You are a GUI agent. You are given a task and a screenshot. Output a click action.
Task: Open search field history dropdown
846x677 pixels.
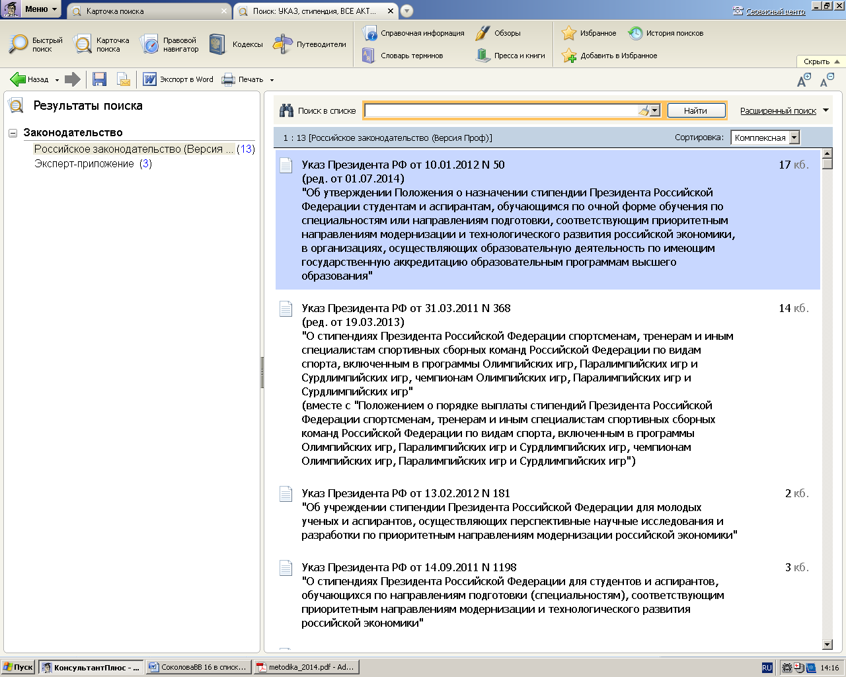655,110
